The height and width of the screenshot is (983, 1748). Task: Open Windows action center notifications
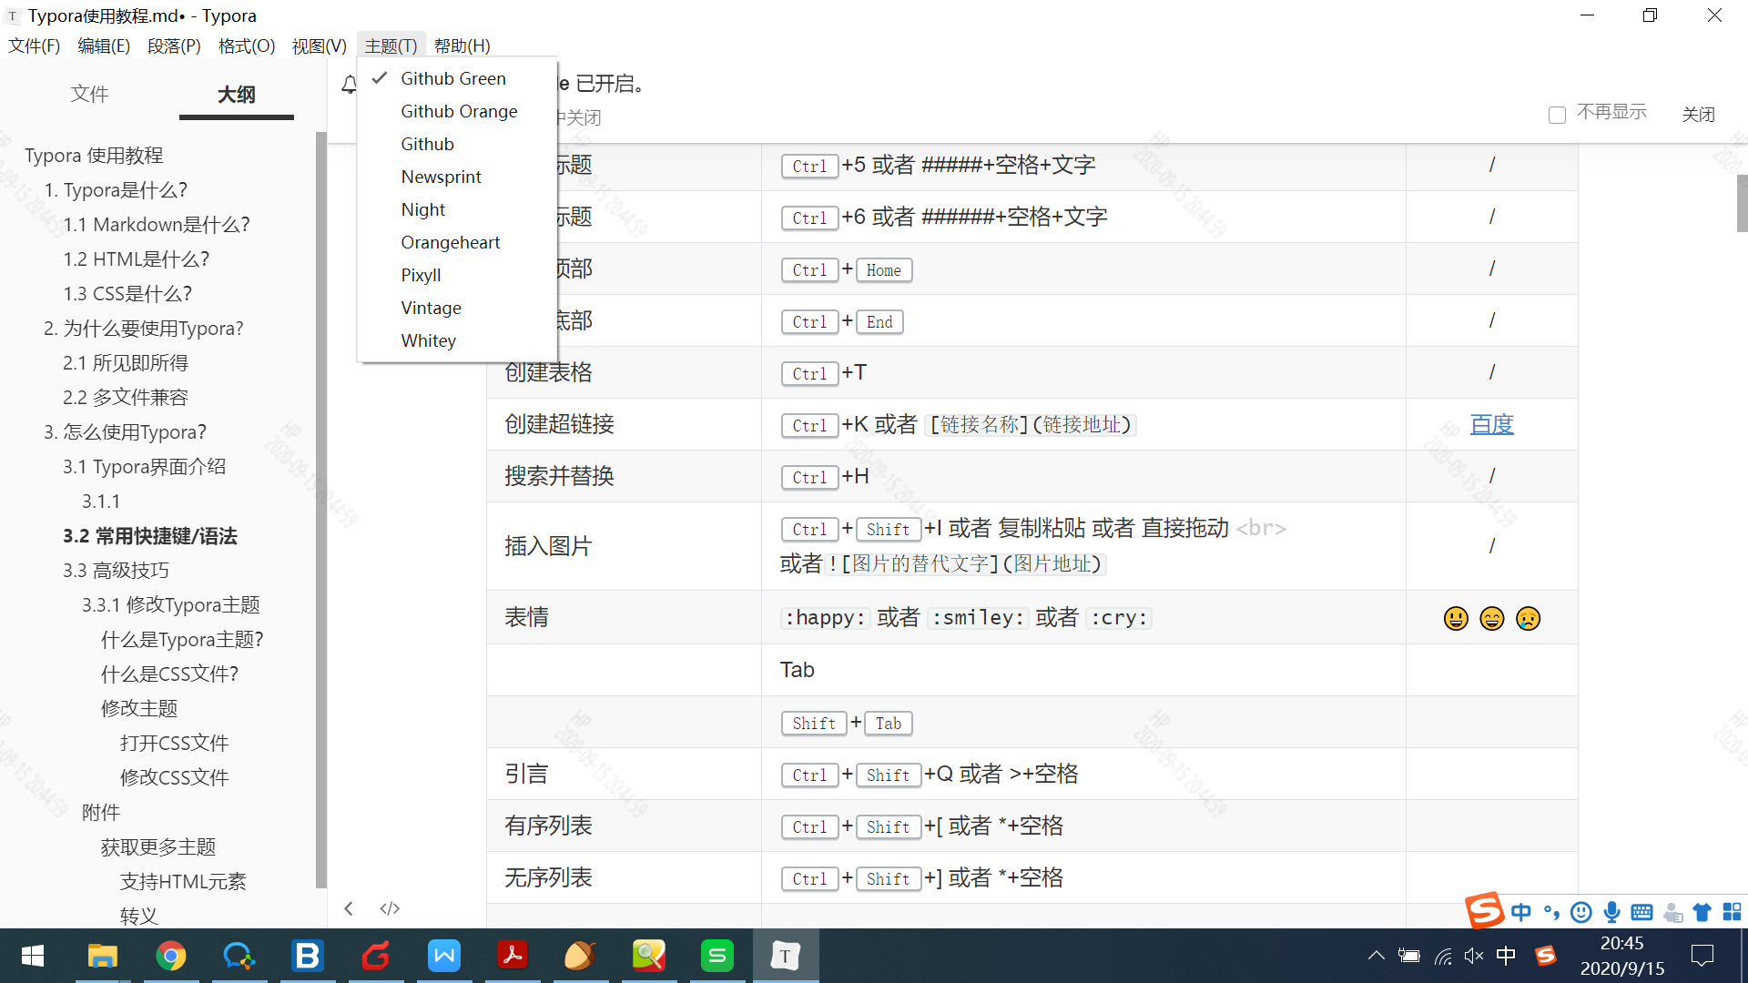tap(1702, 956)
